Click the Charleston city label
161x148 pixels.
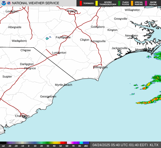(x=22, y=116)
